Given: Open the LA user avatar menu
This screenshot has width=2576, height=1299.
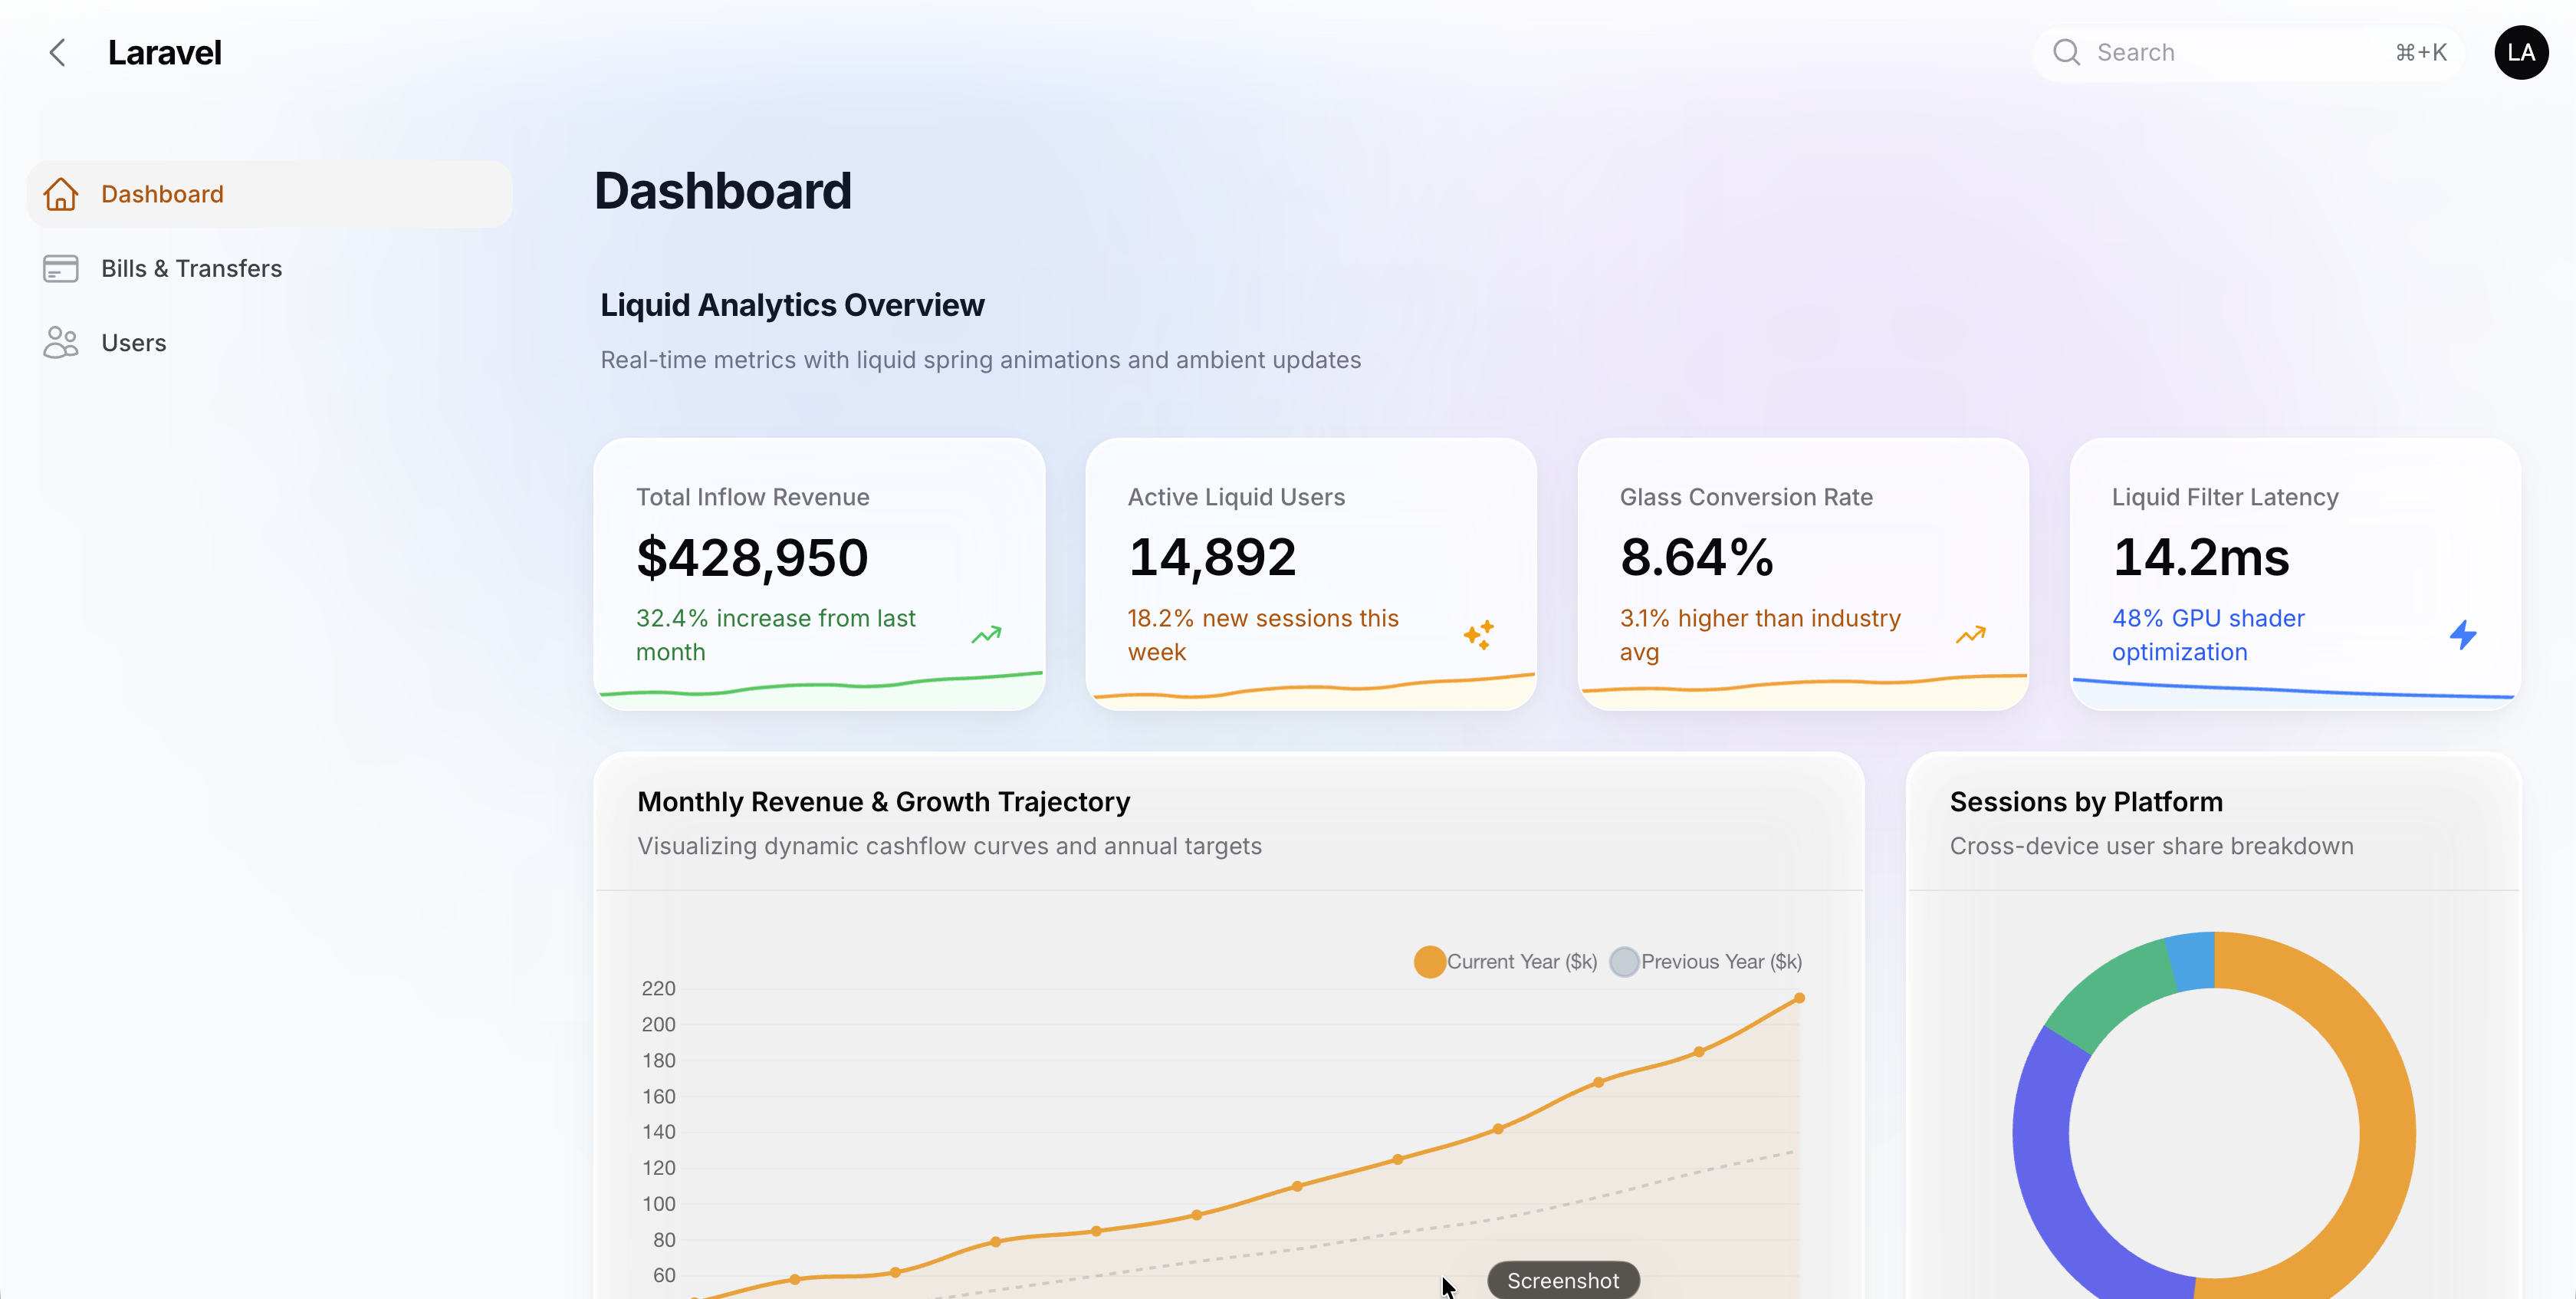Looking at the screenshot, I should 2521,52.
